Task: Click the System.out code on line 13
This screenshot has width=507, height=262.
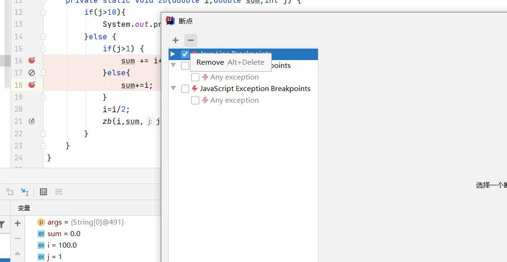Action: pos(132,24)
